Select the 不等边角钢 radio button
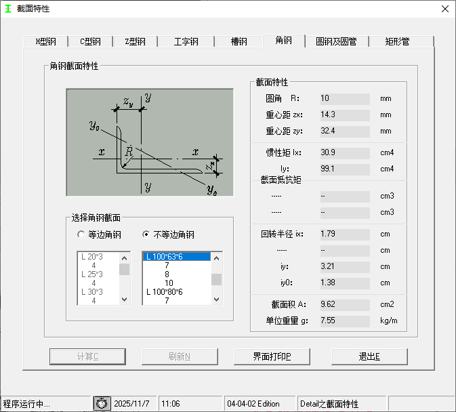The width and height of the screenshot is (456, 412). pos(169,234)
